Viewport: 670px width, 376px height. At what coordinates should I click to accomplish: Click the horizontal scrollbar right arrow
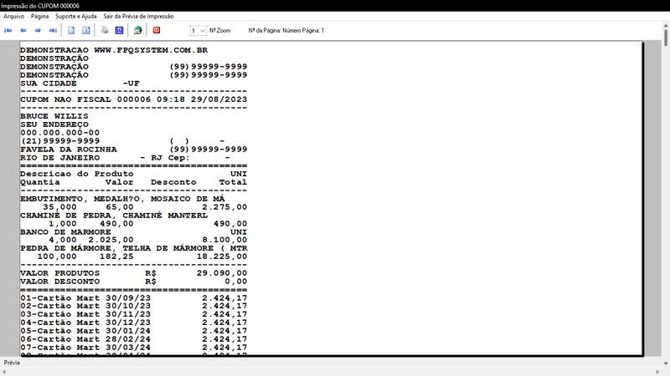pos(658,372)
